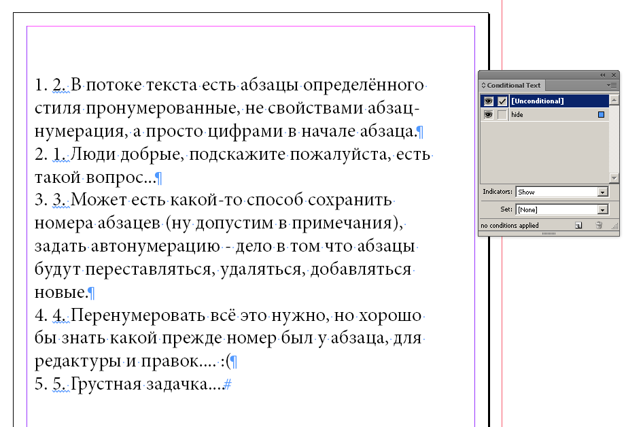This screenshot has width=643, height=427.
Task: Click scrollbar up arrow in conditions list
Action: 614,100
